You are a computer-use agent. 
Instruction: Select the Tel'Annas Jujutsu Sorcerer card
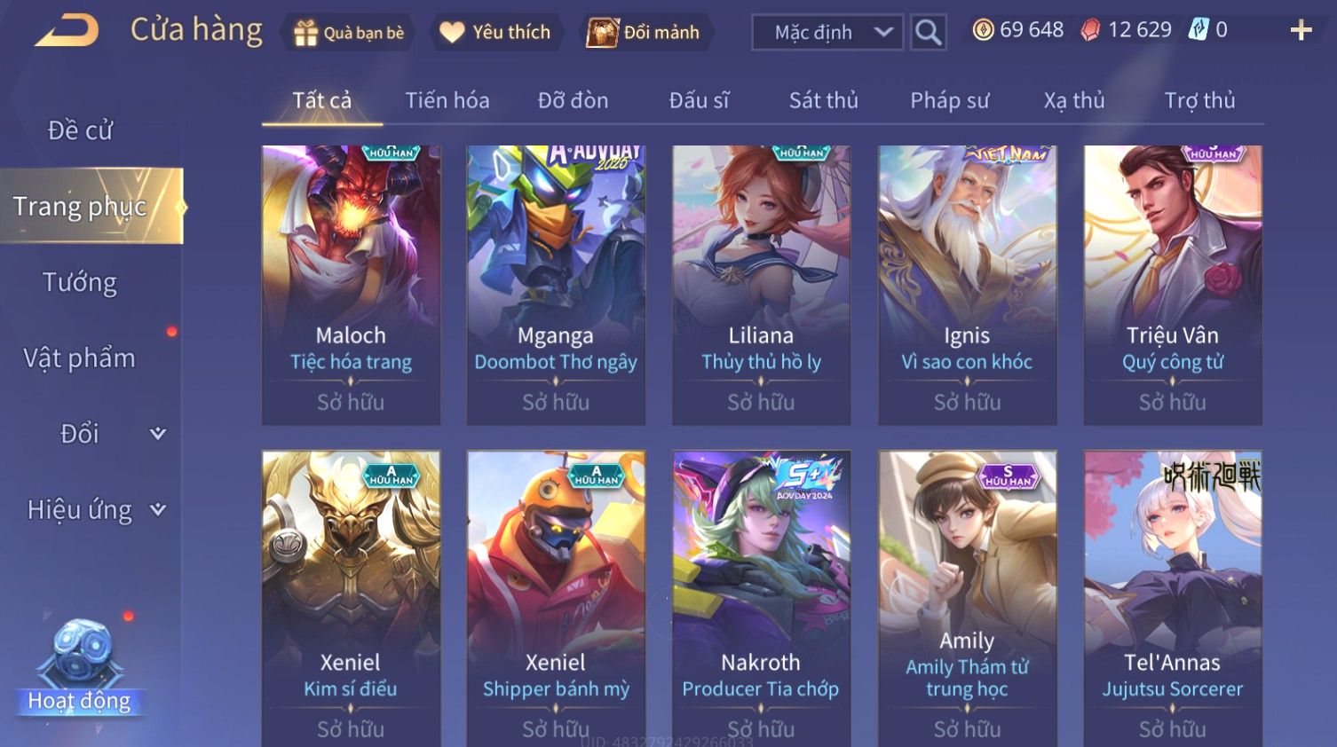[x=1172, y=599]
